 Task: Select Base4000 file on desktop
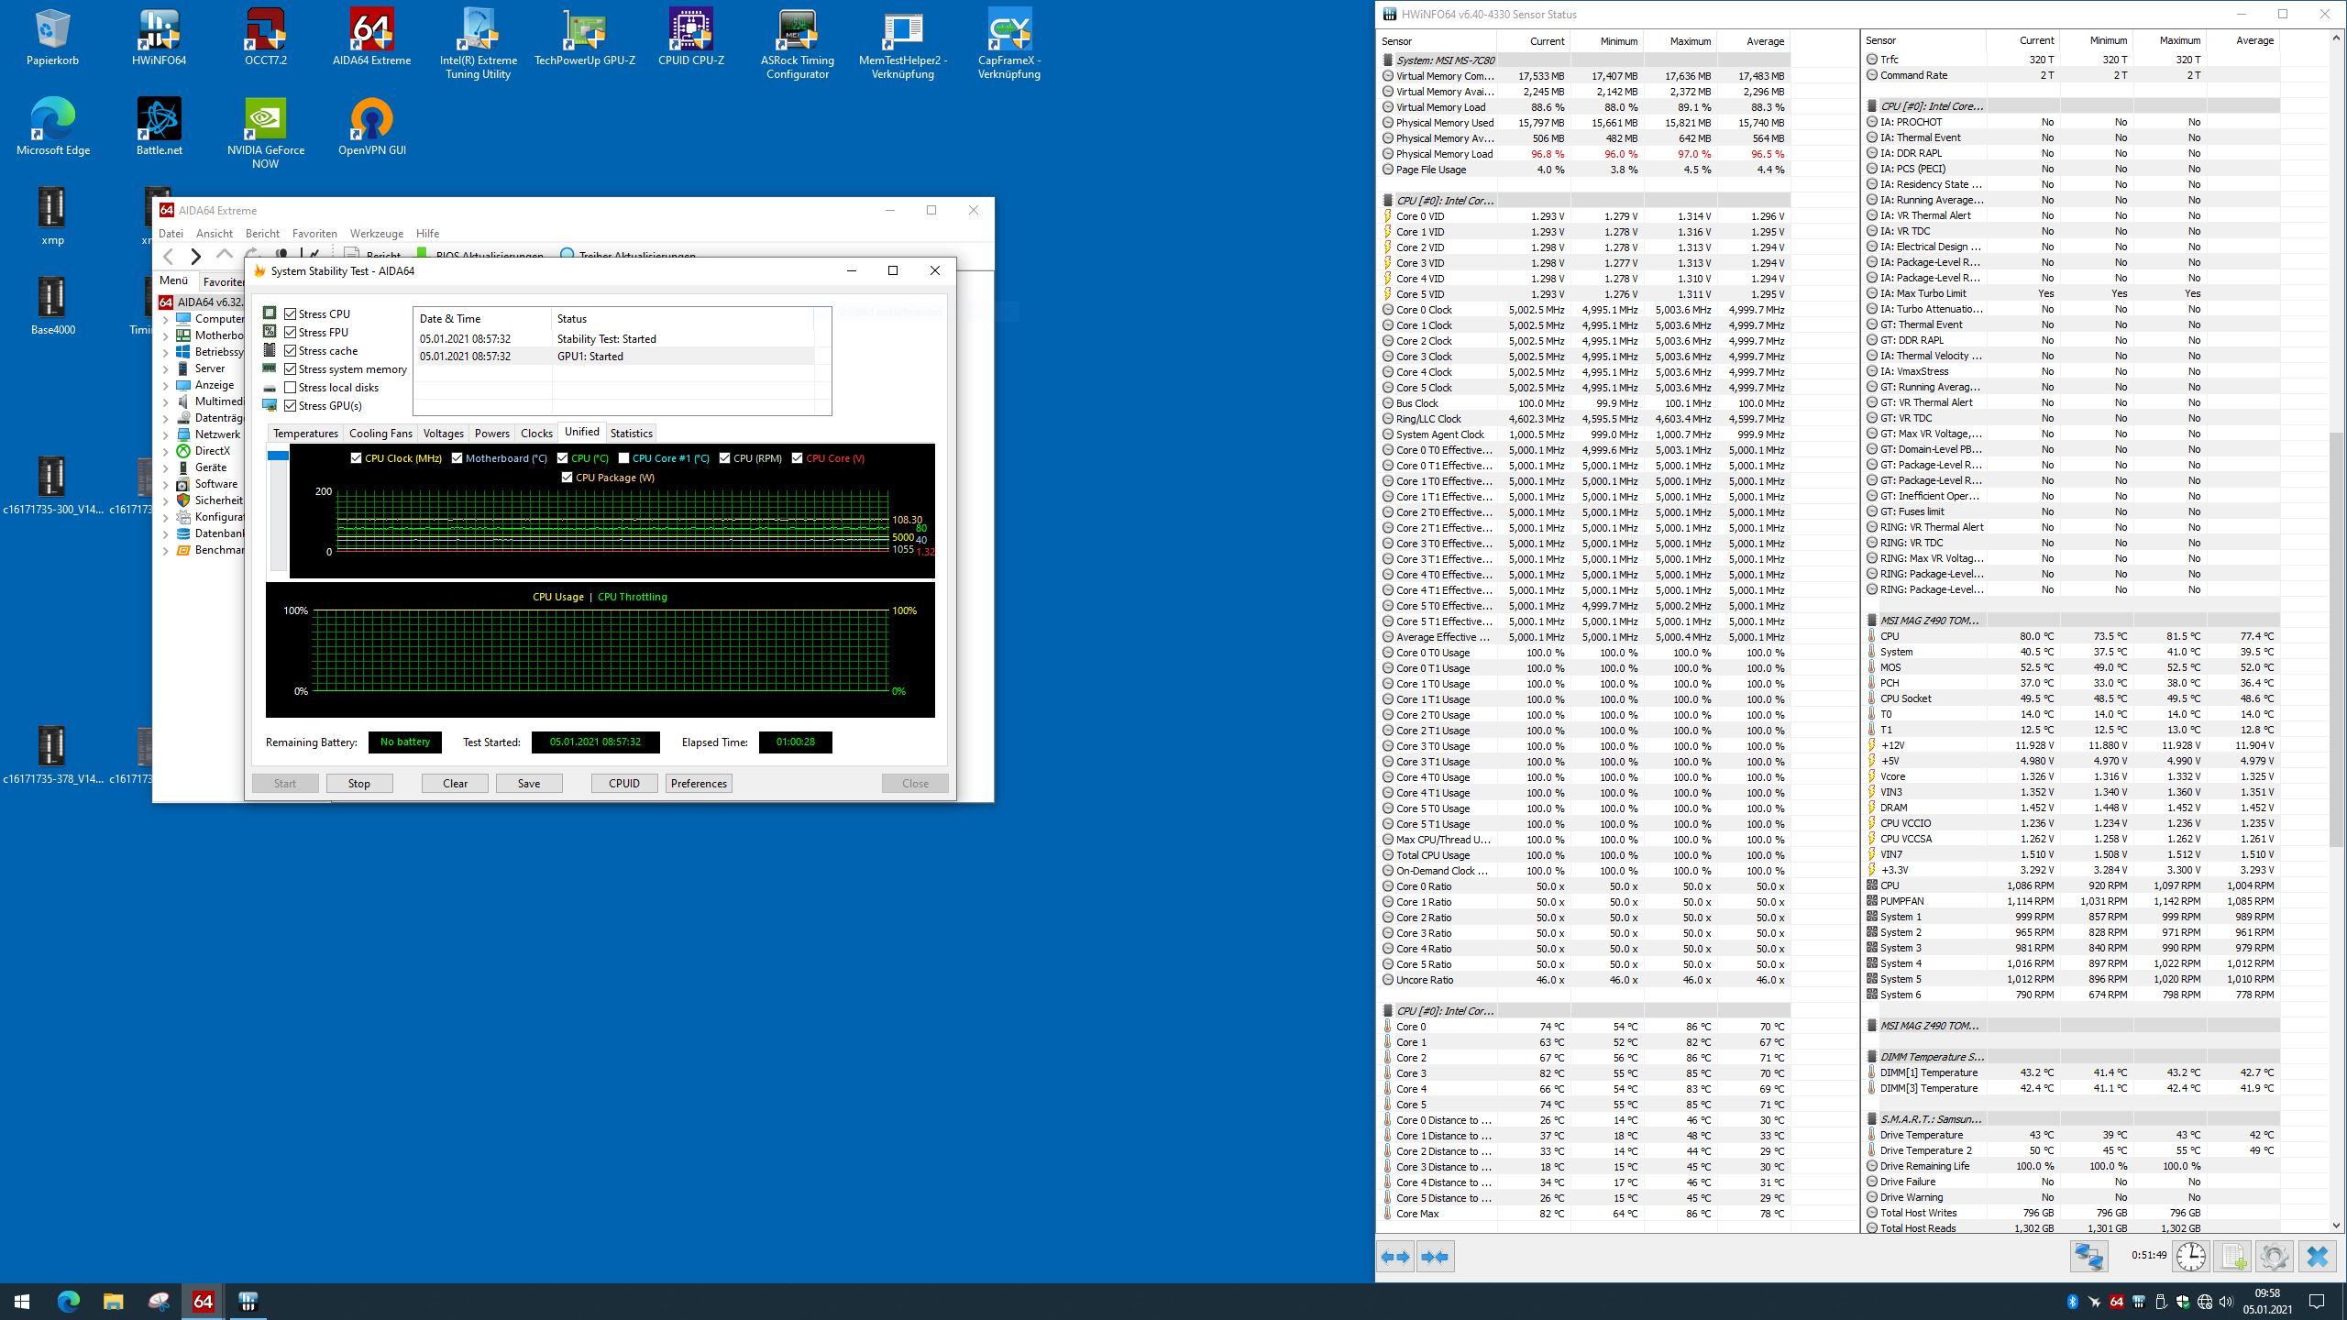coord(52,306)
